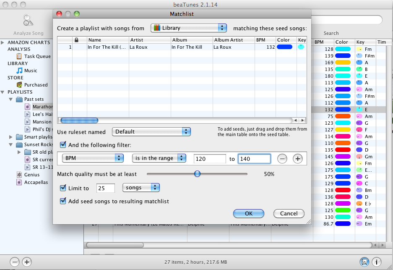The height and width of the screenshot is (270, 393).
Task: Click the match quality slider handle
Action: (197, 174)
